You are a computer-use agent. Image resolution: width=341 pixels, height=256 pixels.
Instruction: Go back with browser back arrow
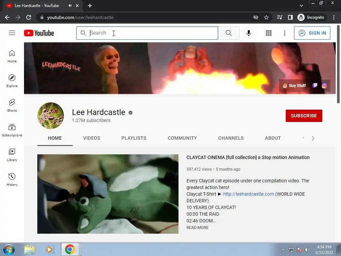pyautogui.click(x=7, y=17)
